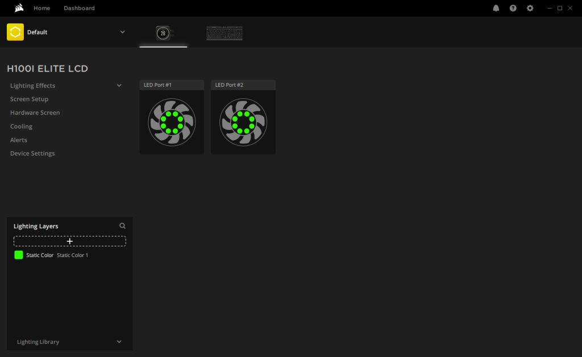Search lighting layers with magnifier icon
Viewport: 582px width, 357px height.
point(122,226)
